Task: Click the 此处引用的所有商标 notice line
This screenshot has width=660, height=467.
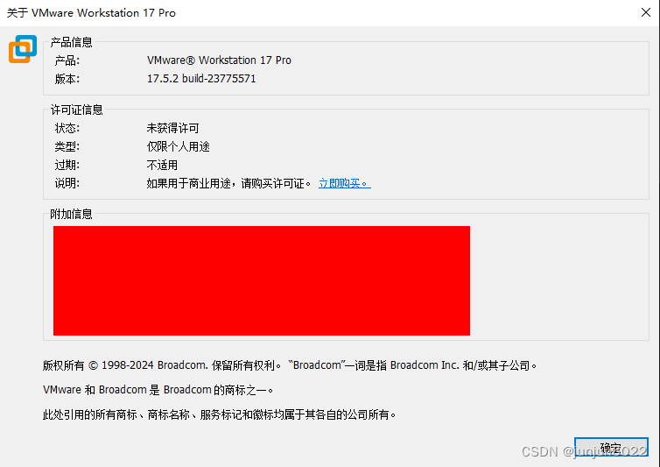Action: point(220,414)
